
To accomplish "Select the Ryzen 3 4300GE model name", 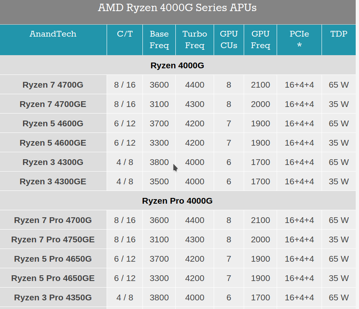I will click(53, 181).
